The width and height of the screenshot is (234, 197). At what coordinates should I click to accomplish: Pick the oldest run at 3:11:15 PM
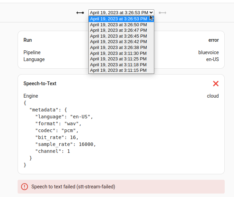pos(118,70)
